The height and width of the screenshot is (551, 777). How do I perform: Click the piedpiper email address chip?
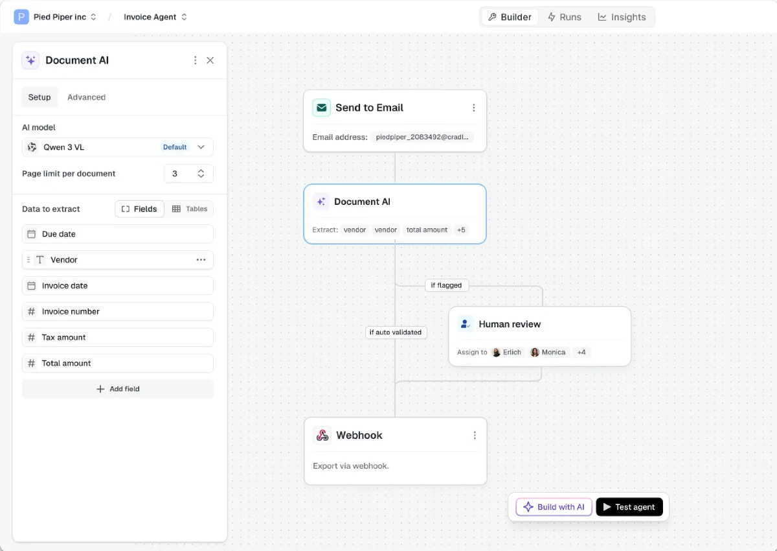(x=422, y=137)
